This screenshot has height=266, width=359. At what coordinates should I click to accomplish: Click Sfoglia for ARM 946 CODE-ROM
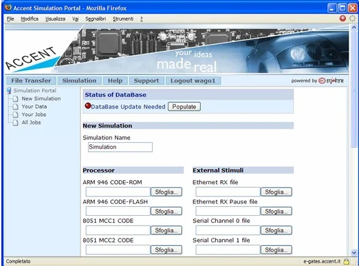pyautogui.click(x=166, y=192)
